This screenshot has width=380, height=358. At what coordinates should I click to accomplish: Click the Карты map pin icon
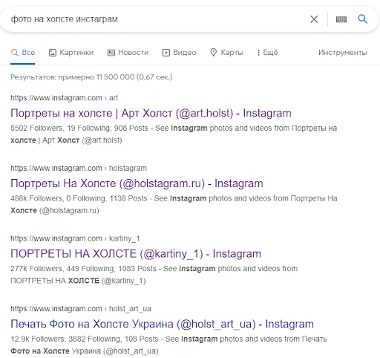[214, 53]
